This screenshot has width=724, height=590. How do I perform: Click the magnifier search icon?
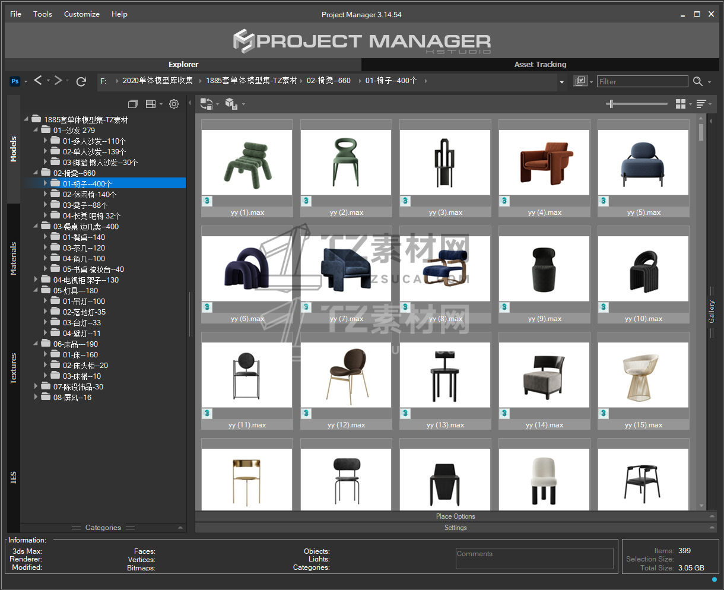(698, 81)
